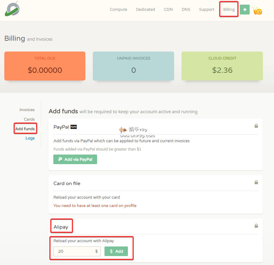
Task: Click the green plus button
Action: (x=244, y=10)
